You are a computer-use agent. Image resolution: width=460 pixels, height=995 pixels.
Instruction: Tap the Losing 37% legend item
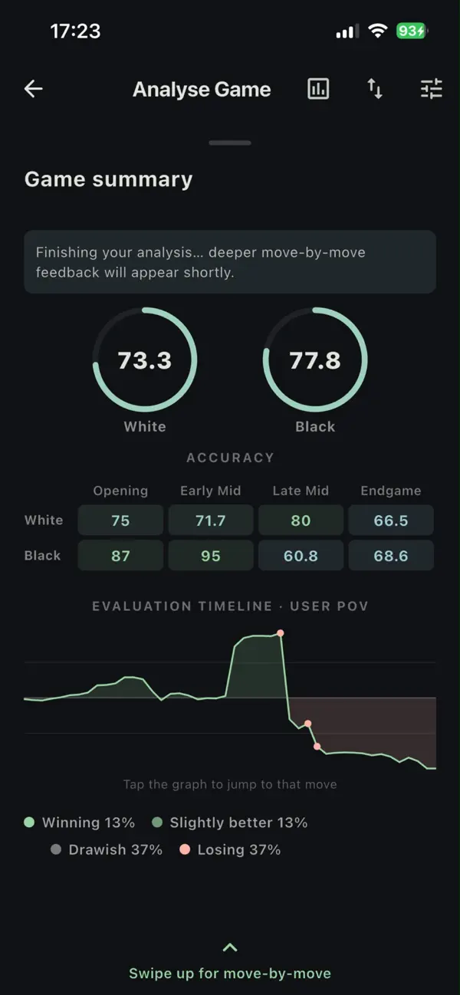tap(230, 849)
